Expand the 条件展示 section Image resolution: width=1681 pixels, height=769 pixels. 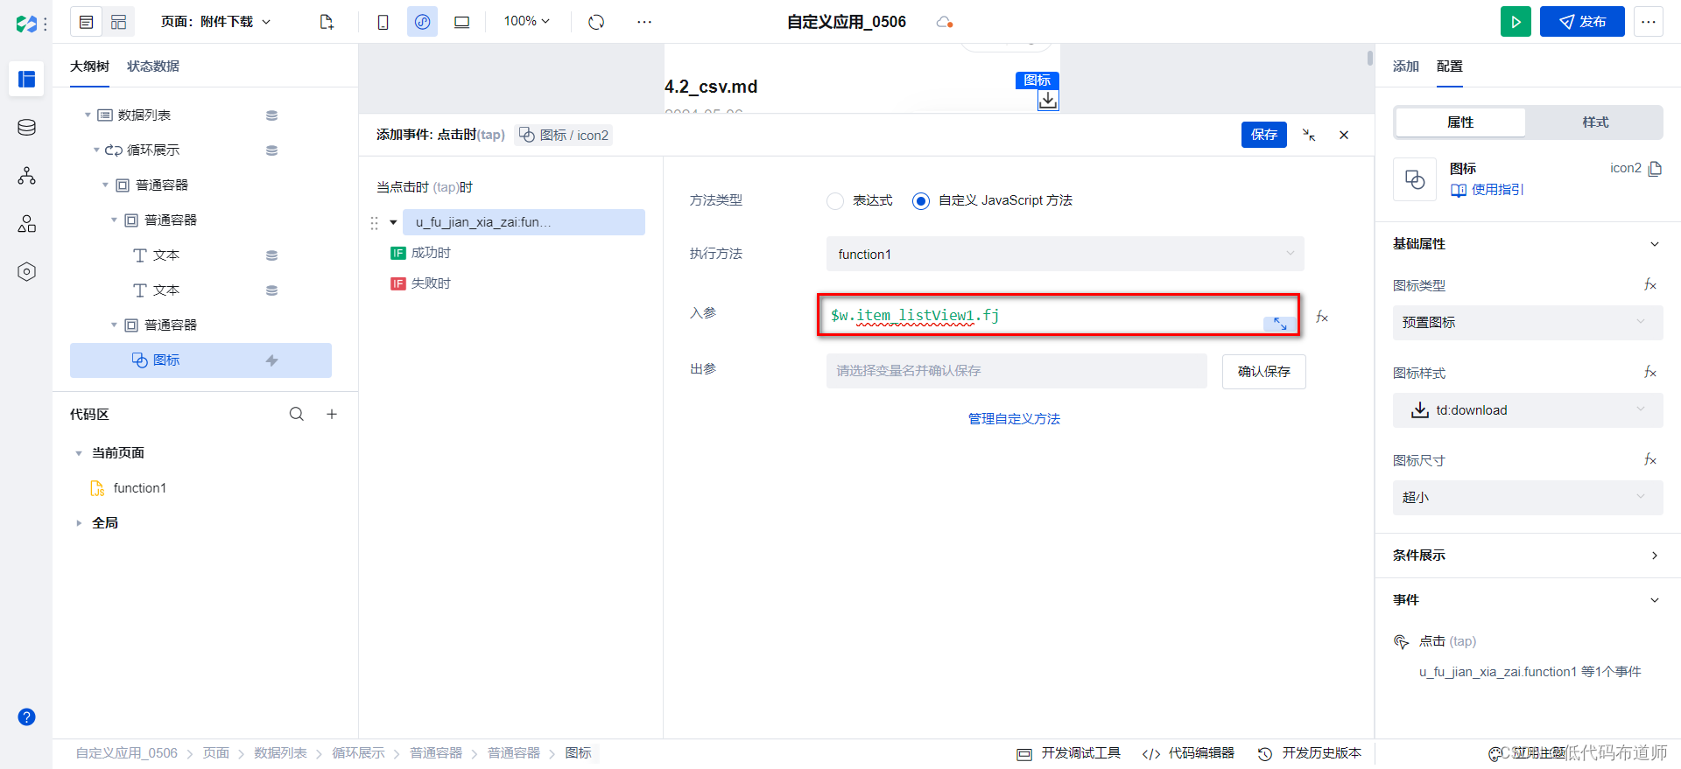tap(1654, 556)
